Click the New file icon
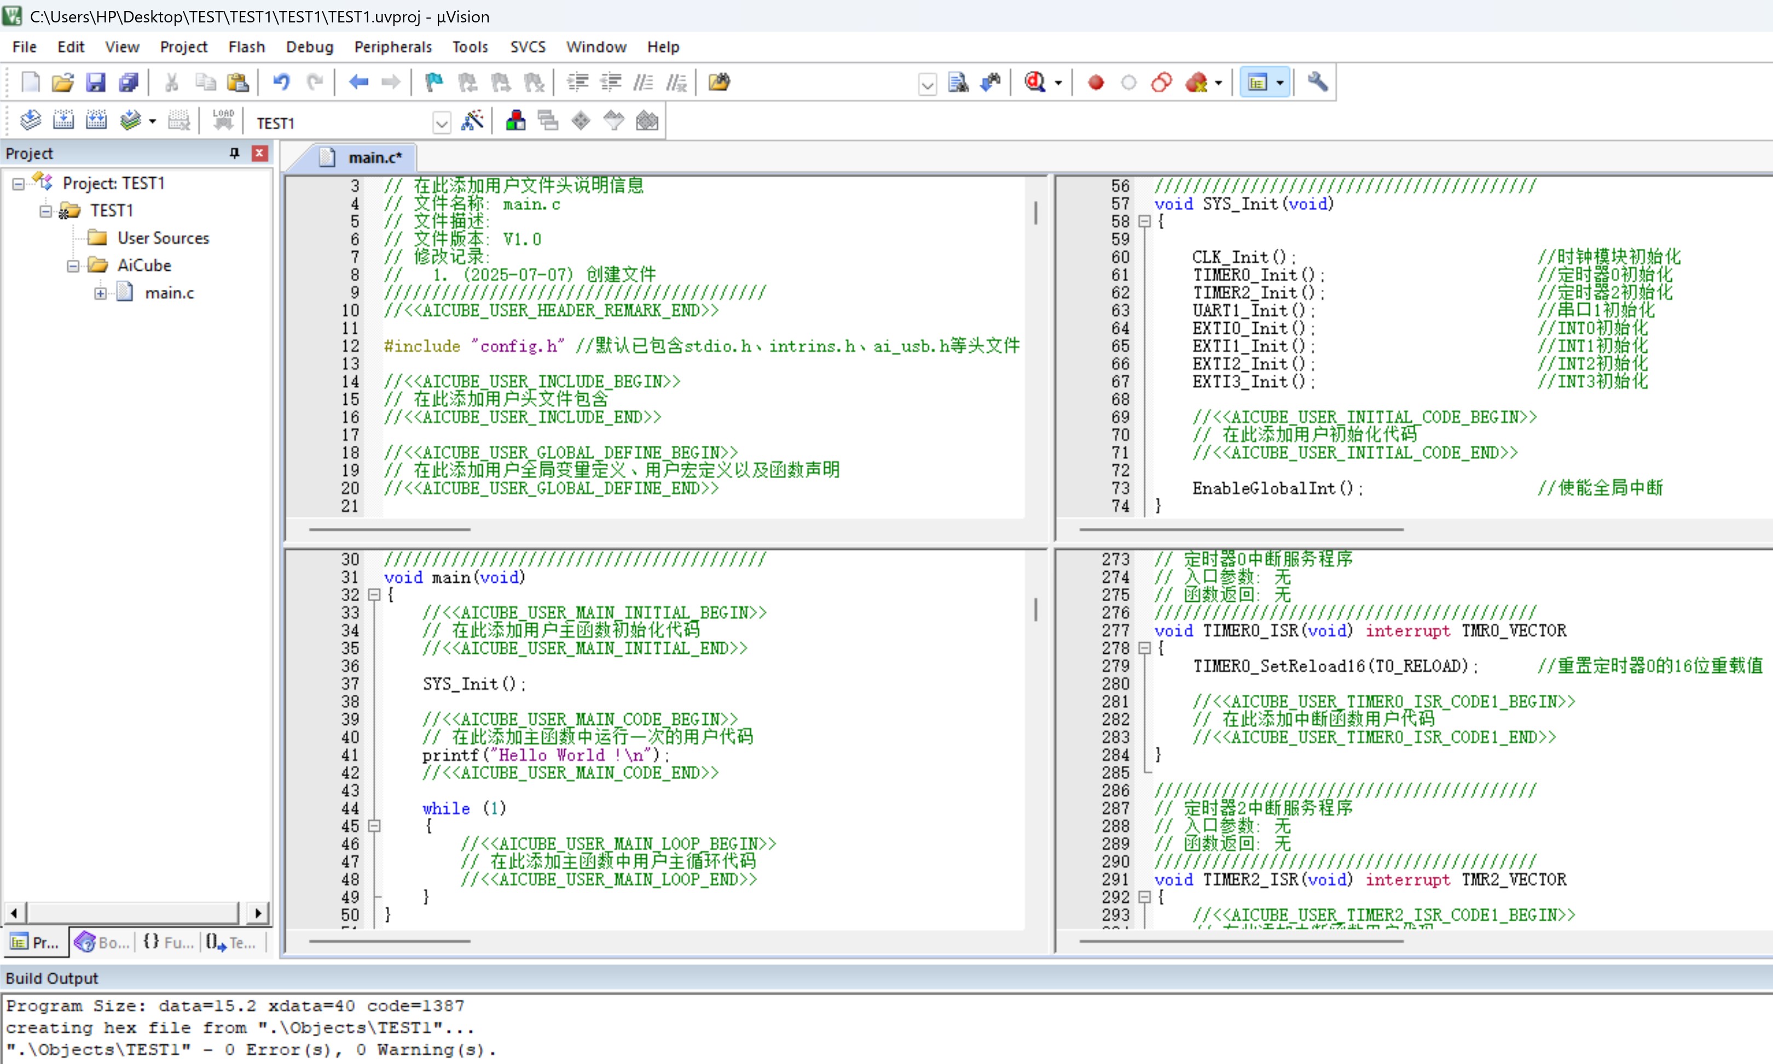This screenshot has width=1773, height=1064. click(30, 83)
